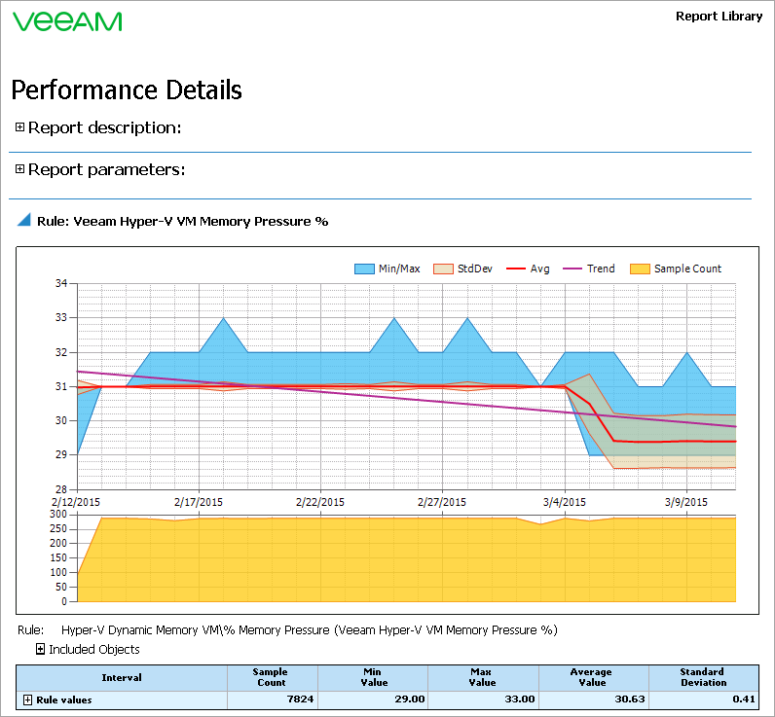Expand the Included Objects list

(x=41, y=649)
